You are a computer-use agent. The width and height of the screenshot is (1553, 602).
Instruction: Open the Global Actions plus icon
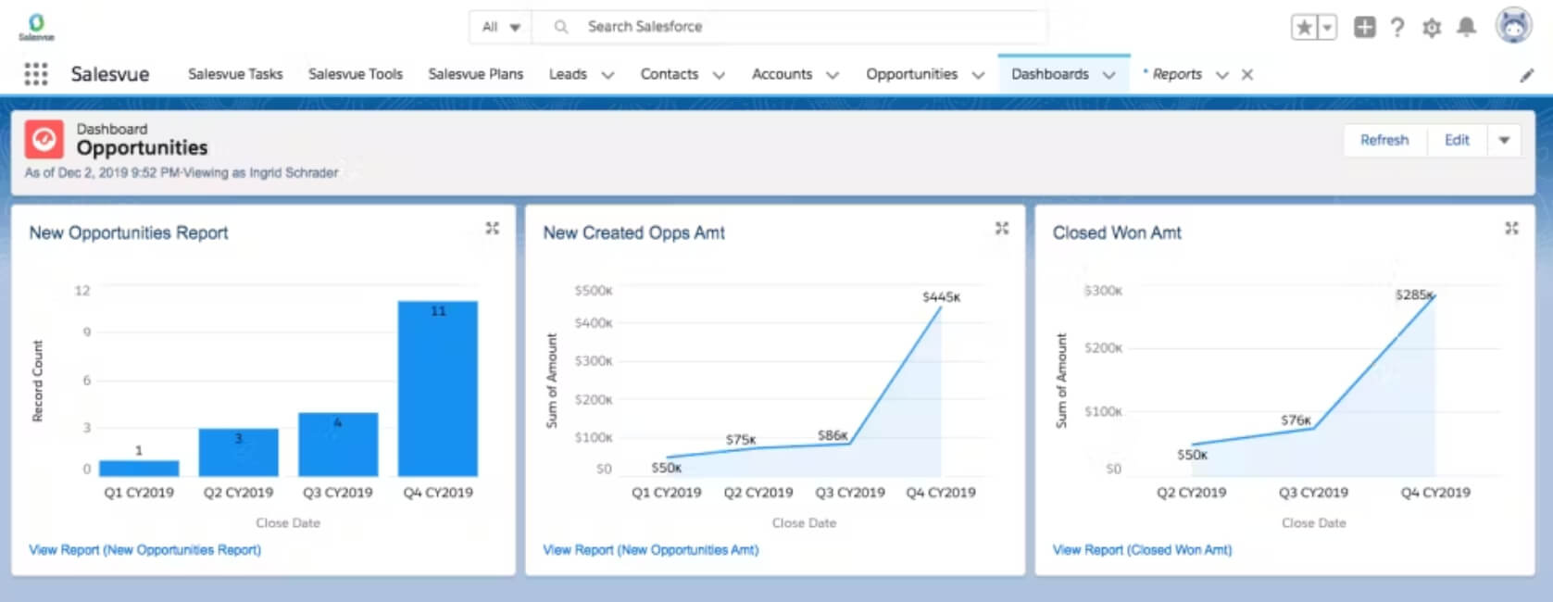click(1364, 27)
